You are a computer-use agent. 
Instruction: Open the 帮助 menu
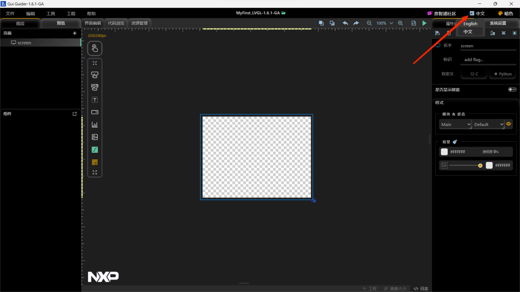[91, 13]
